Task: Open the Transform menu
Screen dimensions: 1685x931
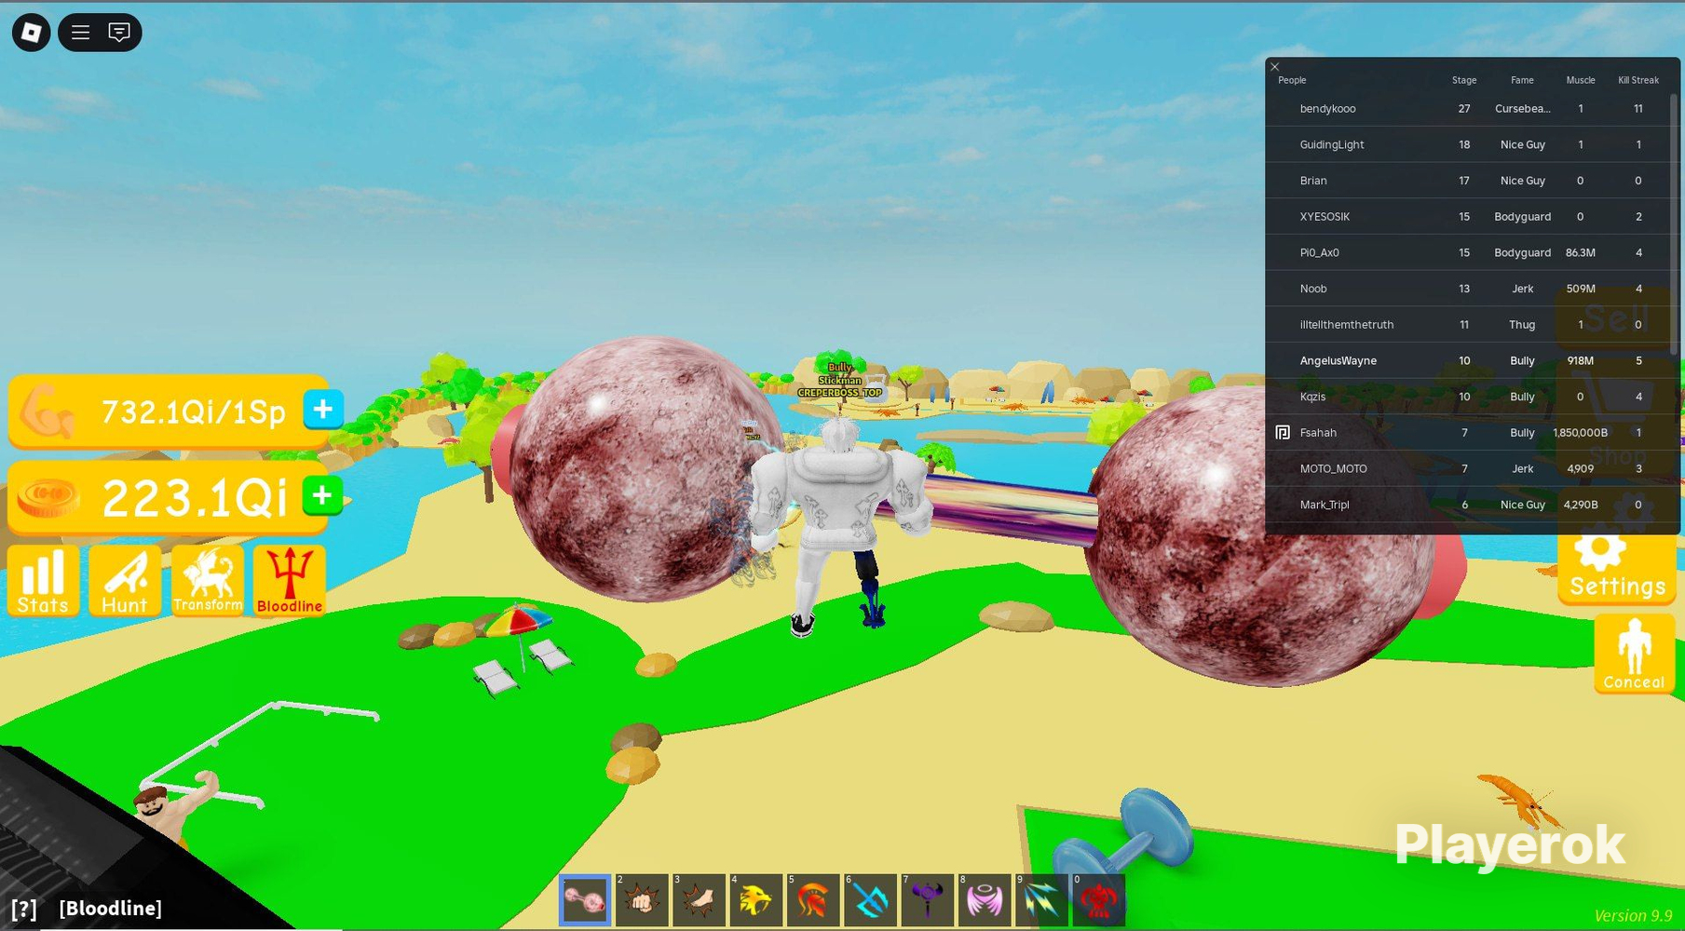Action: [208, 581]
